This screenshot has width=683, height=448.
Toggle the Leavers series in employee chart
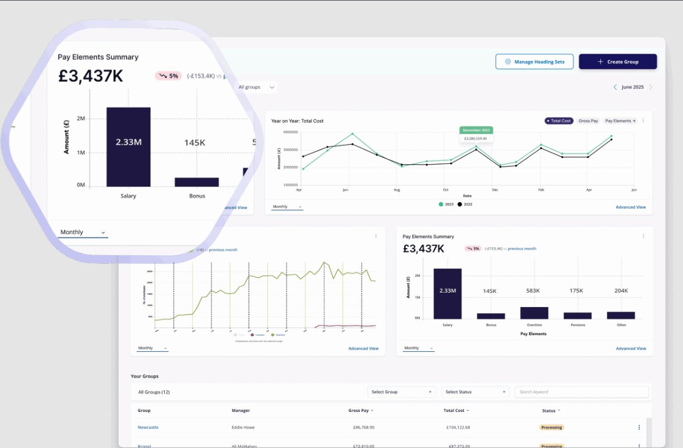(x=256, y=335)
